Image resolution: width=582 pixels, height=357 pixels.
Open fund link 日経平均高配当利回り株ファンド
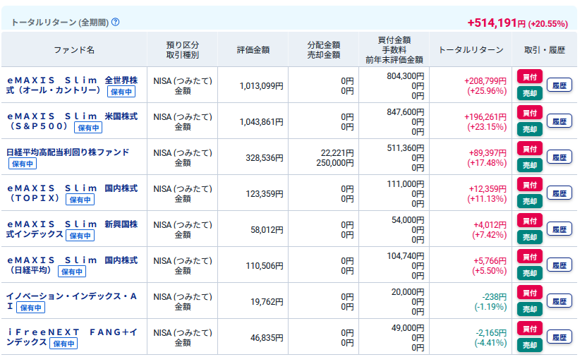click(68, 152)
